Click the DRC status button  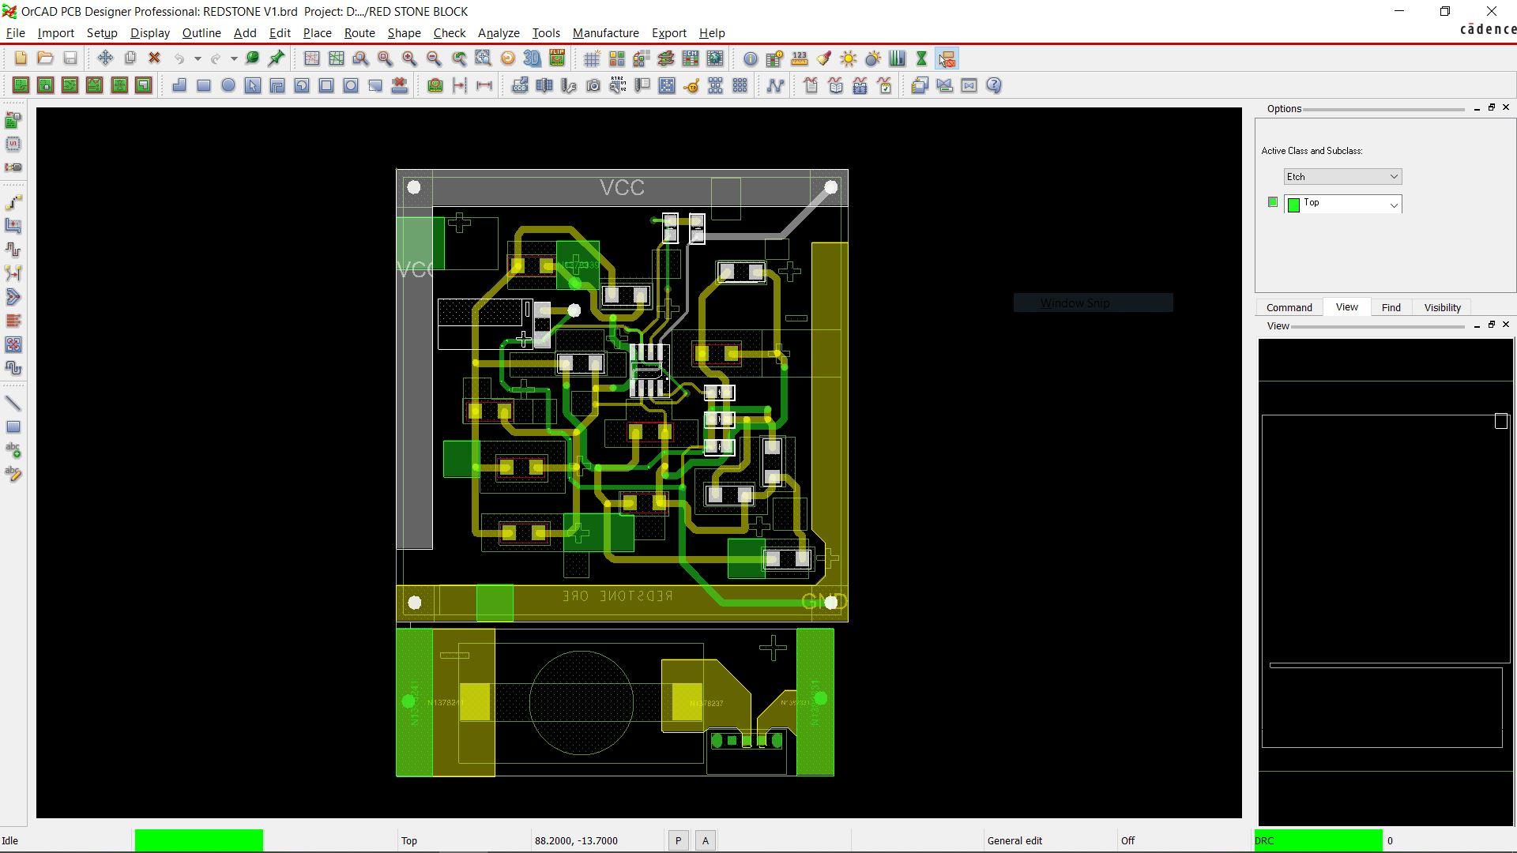tap(1318, 841)
